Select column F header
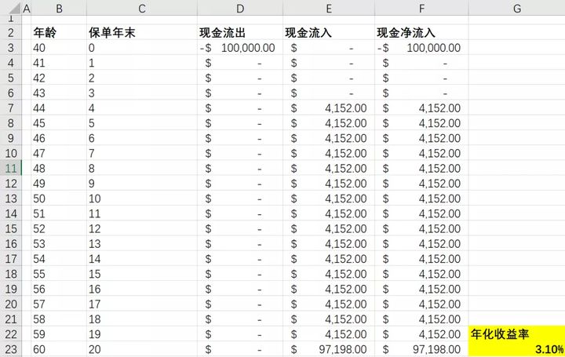565x357 pixels. (421, 8)
